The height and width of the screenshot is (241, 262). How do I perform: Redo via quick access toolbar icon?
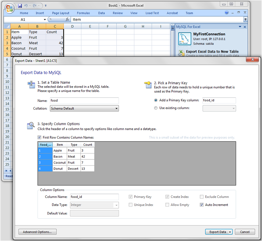coord(35,6)
